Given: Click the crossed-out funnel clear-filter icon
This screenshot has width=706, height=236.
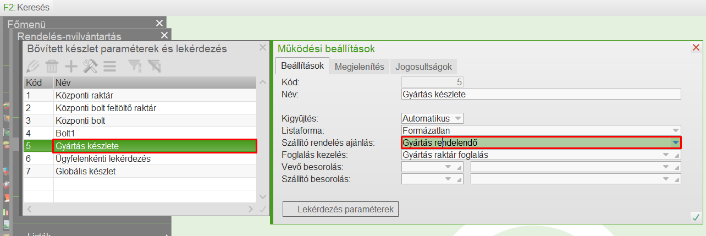Looking at the screenshot, I should pyautogui.click(x=153, y=67).
